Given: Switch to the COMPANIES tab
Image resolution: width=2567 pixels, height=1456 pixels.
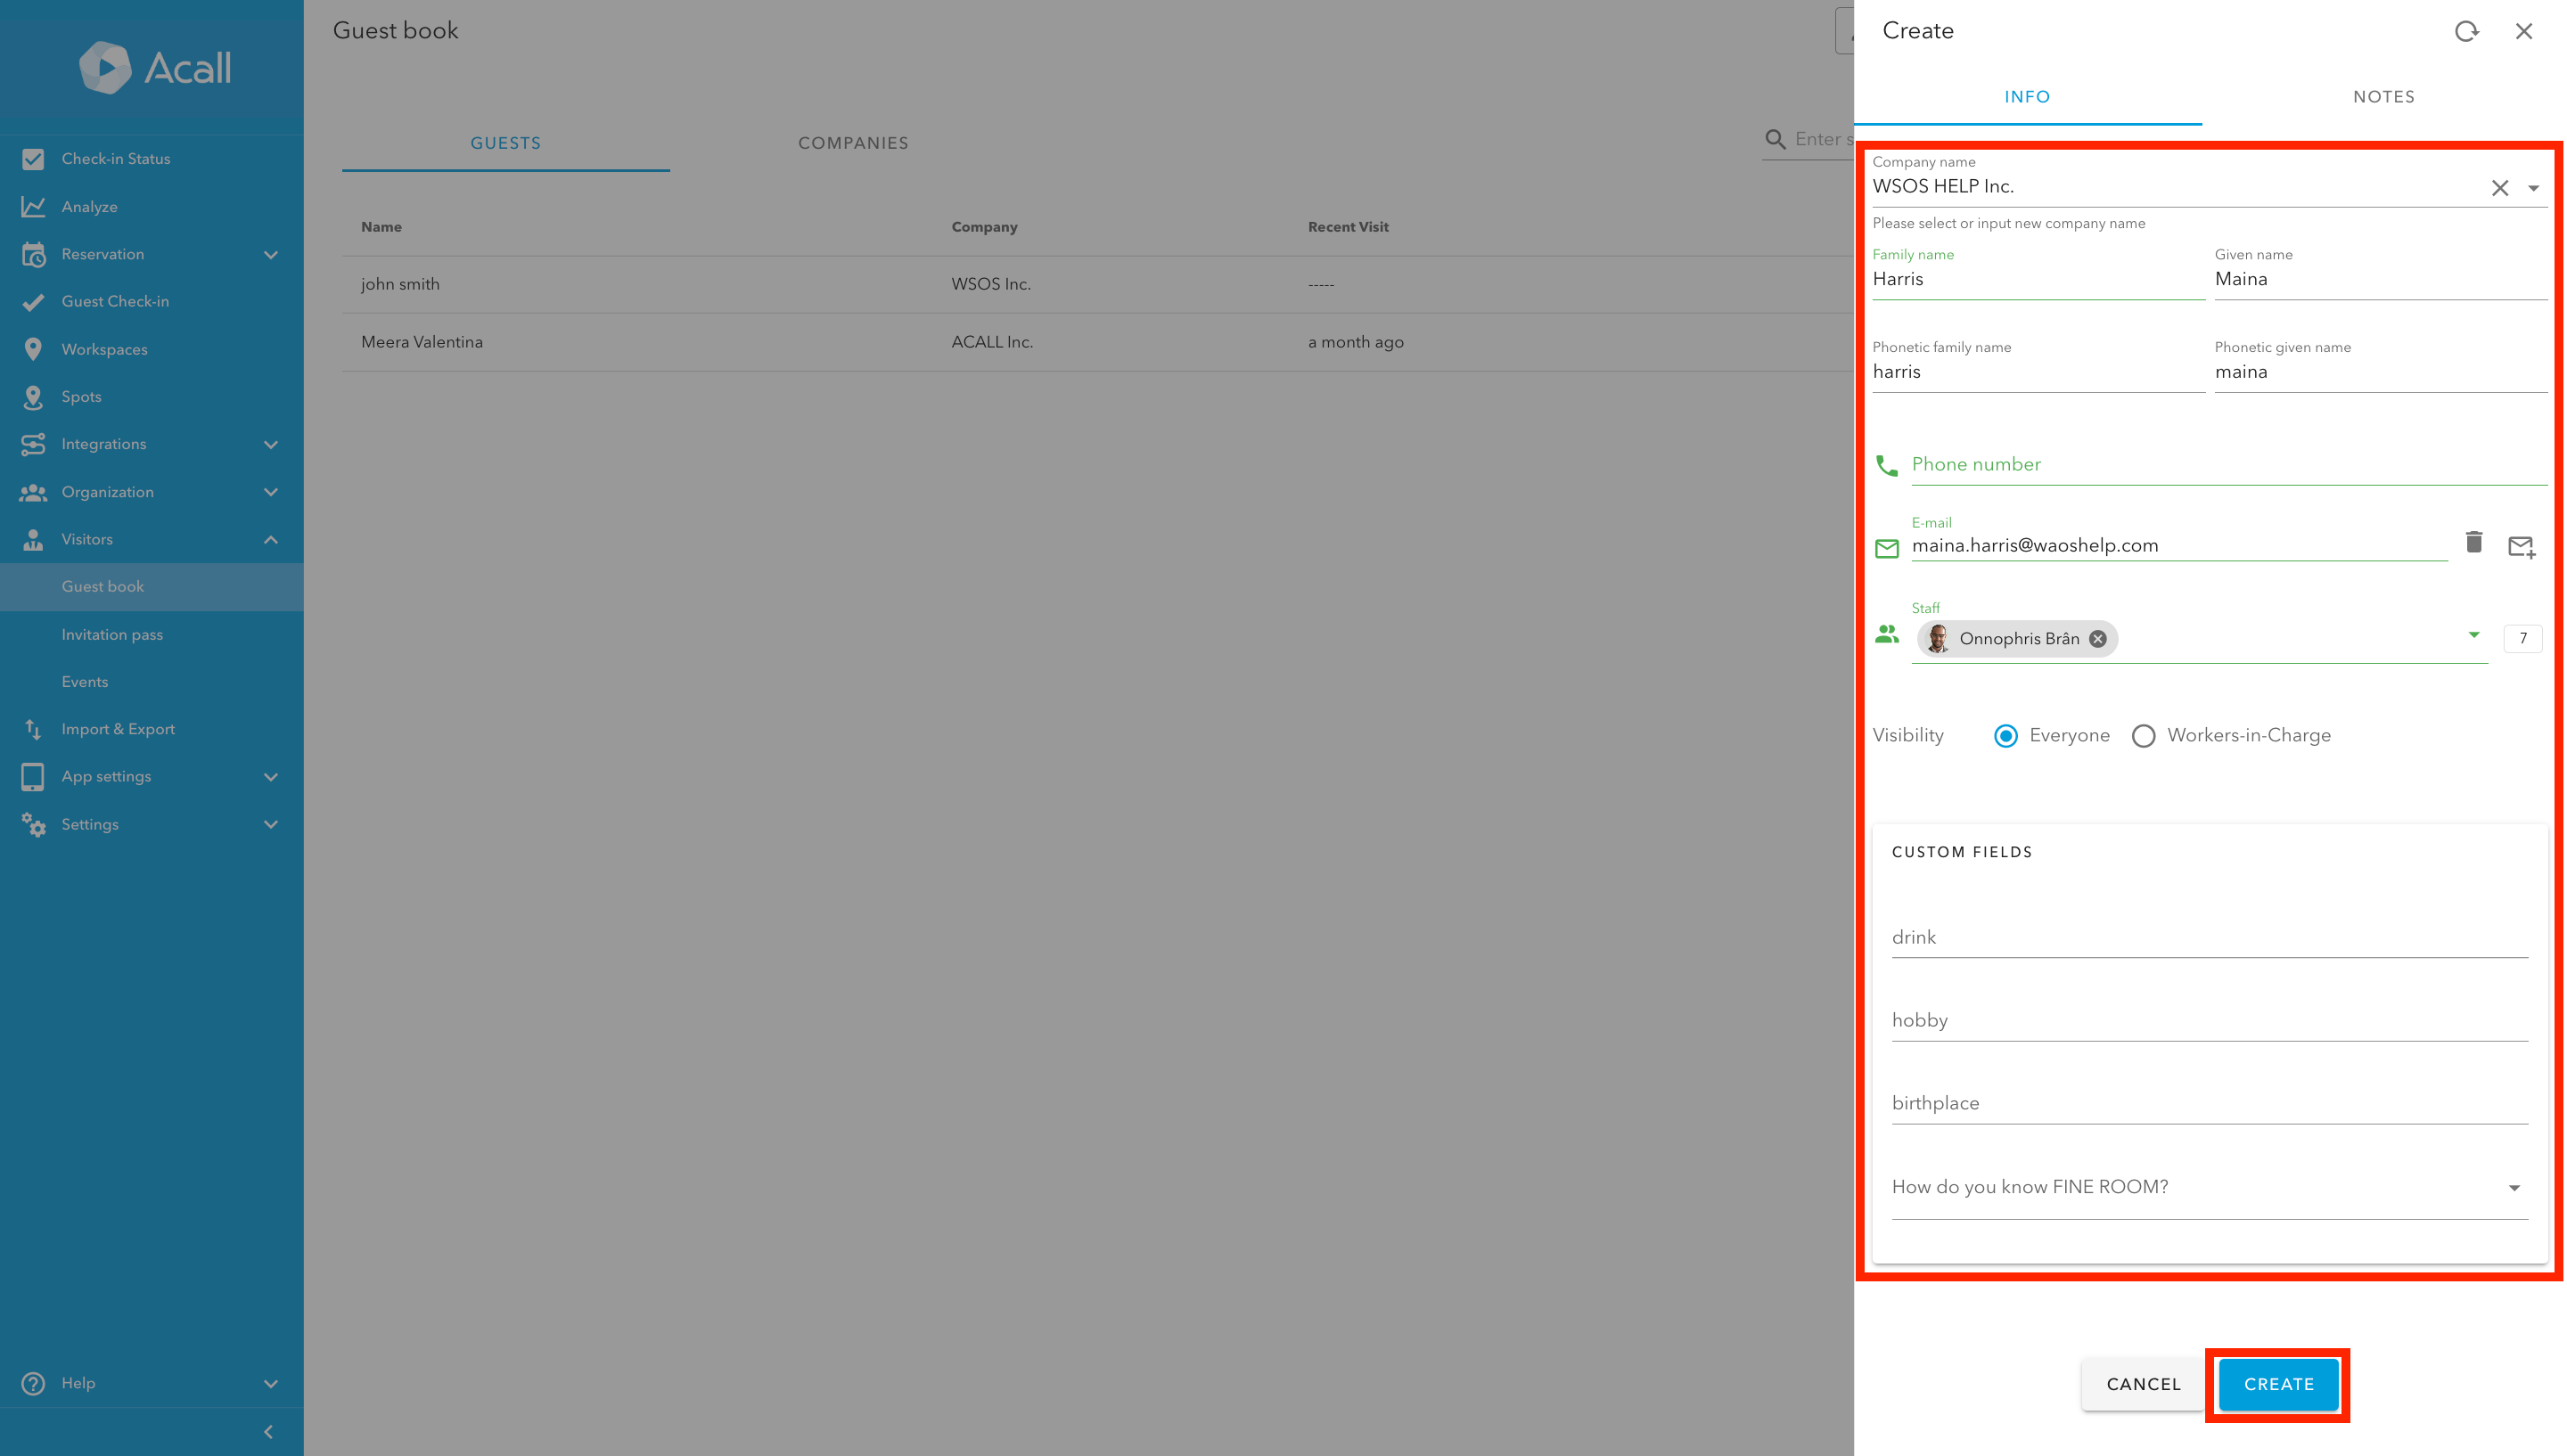Looking at the screenshot, I should (x=853, y=143).
